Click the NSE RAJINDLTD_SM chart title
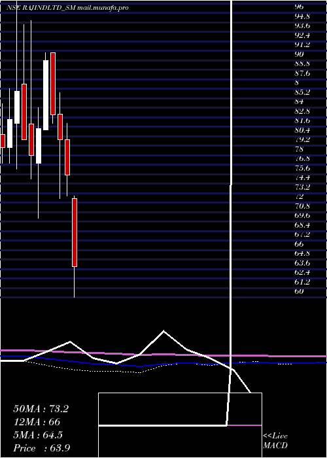 click(68, 8)
